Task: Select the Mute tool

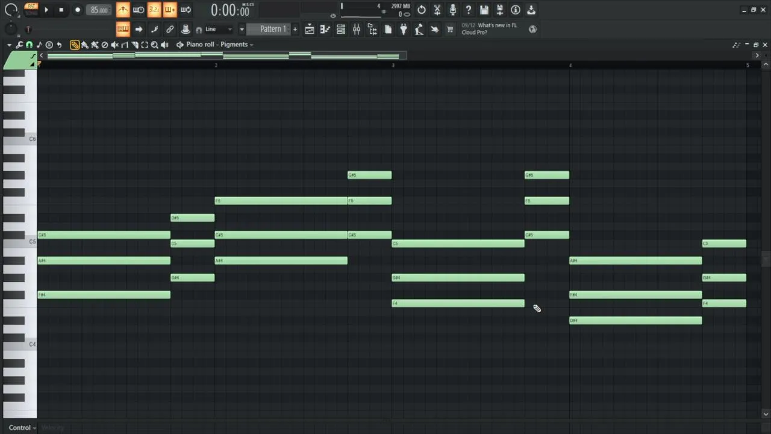Action: coord(114,45)
